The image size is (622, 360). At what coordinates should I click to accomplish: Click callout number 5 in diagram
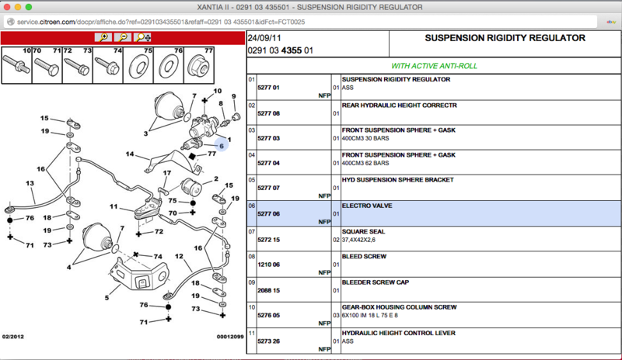[107, 297]
